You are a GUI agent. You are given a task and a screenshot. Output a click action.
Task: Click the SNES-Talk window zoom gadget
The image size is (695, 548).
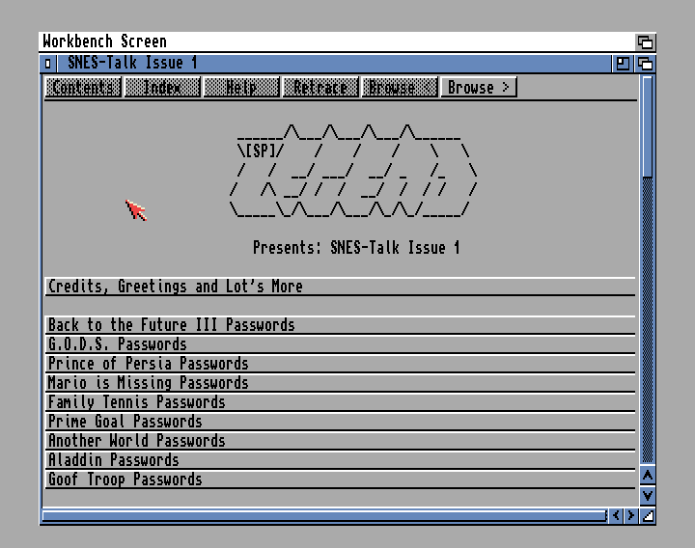(623, 64)
